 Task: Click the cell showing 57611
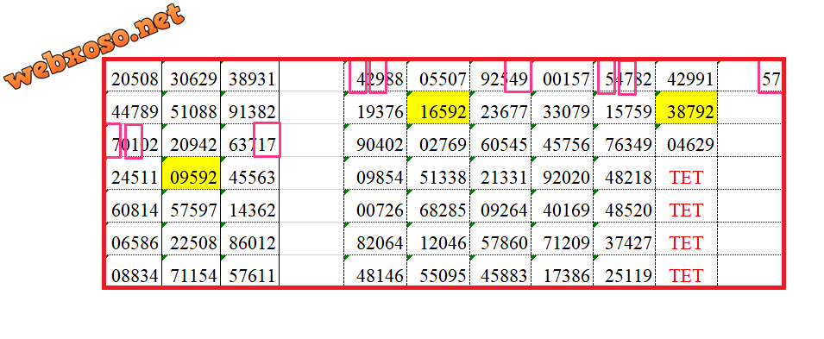tap(249, 271)
